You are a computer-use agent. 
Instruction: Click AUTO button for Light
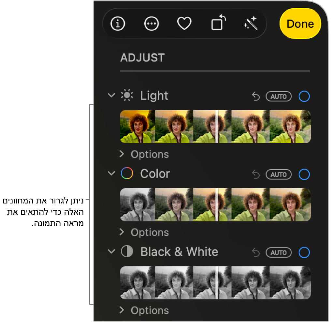click(x=279, y=96)
